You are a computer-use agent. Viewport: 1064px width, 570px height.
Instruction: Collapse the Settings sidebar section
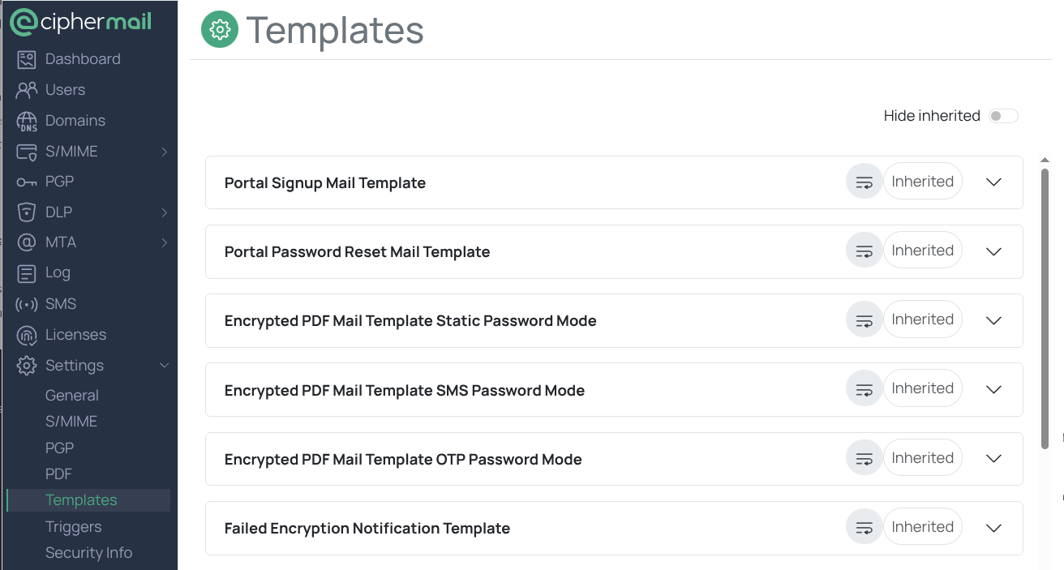[x=165, y=366]
